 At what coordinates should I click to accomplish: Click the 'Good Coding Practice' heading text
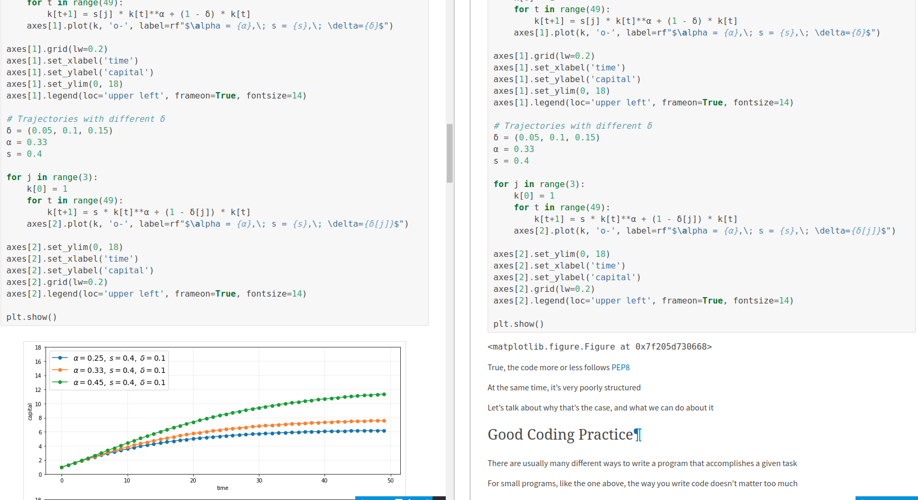pyautogui.click(x=560, y=435)
